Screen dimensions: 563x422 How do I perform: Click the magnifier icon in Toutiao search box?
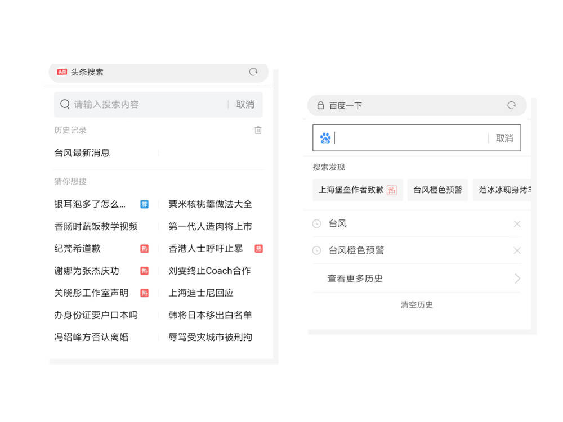[x=65, y=104]
